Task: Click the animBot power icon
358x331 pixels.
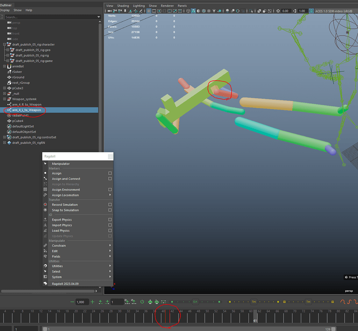Action: 142,302
